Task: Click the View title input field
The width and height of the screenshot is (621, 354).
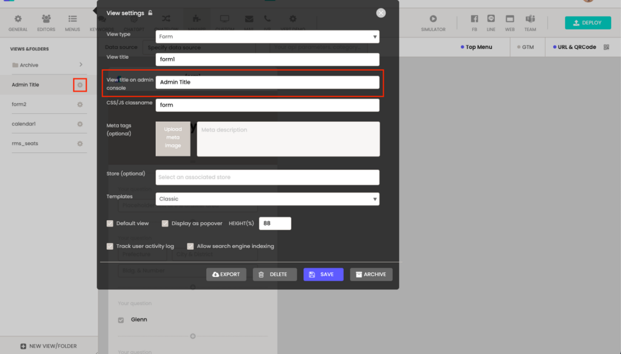Action: pyautogui.click(x=267, y=59)
